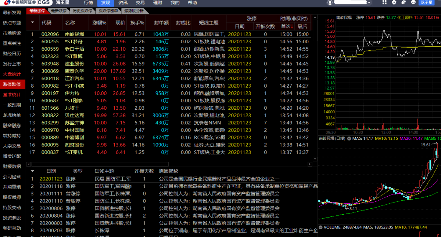This screenshot has width=441, height=237.
Task: Select the 南岭民爆 stock row name
Action: [x=75, y=34]
